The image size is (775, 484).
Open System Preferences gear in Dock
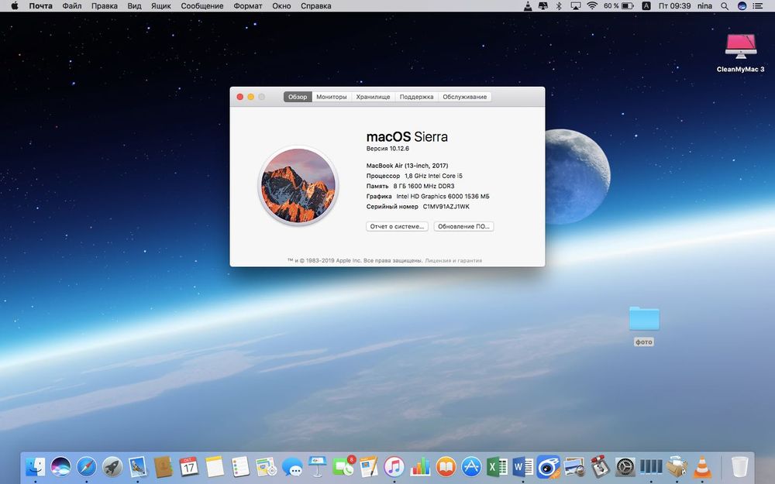tap(625, 466)
